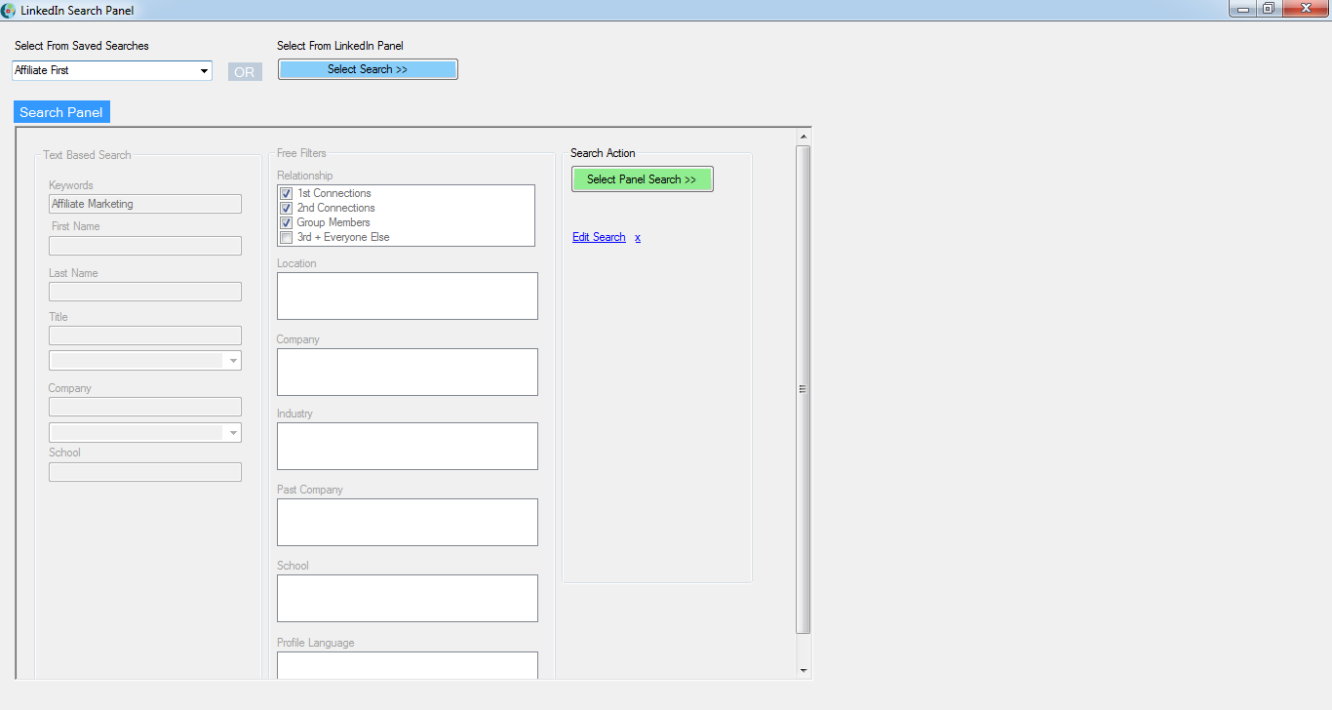Open the Saved Searches dropdown showing Affiliate First
The height and width of the screenshot is (710, 1332).
(x=112, y=70)
